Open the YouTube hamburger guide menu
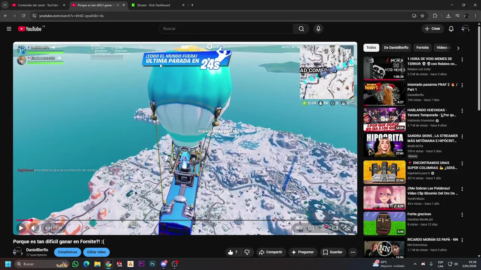481x270 pixels. coord(9,29)
